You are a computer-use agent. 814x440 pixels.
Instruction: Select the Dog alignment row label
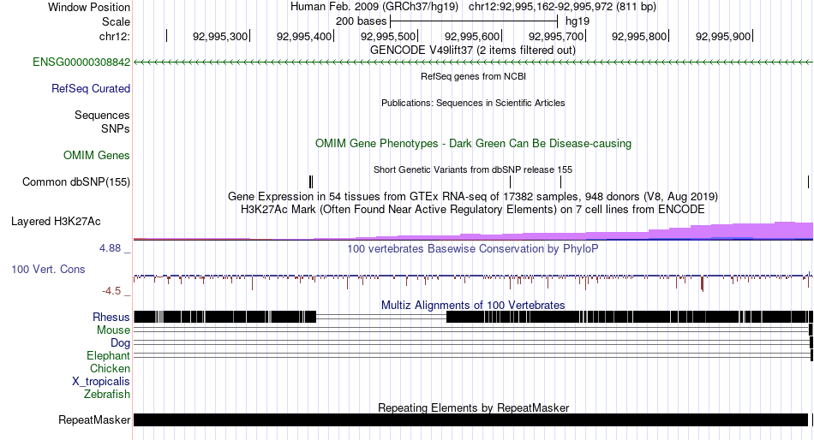click(120, 343)
